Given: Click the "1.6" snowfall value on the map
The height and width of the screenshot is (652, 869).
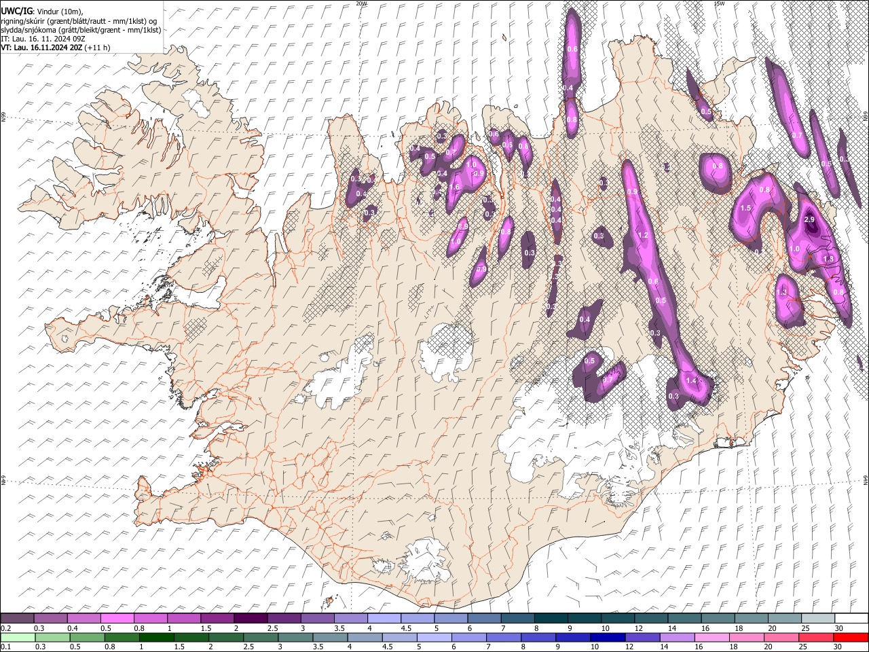Looking at the screenshot, I should (x=455, y=187).
